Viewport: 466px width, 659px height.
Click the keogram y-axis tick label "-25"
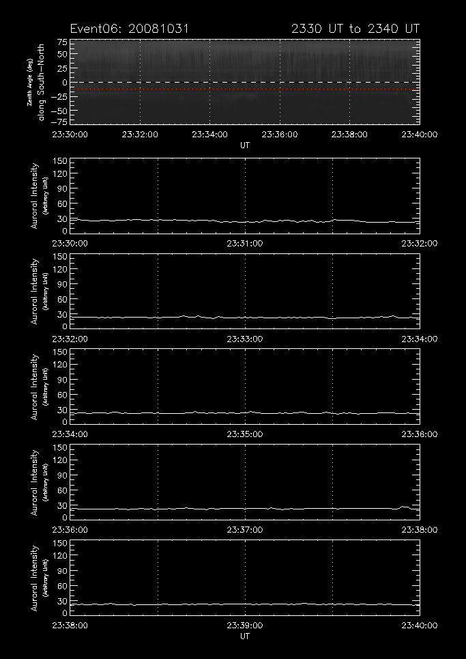[x=59, y=97]
